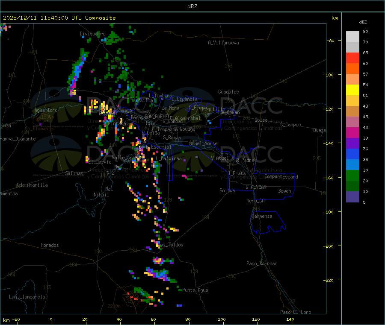The height and width of the screenshot is (325, 385).
Task: Select the 'La_Nora' location label
Action: 170,108
